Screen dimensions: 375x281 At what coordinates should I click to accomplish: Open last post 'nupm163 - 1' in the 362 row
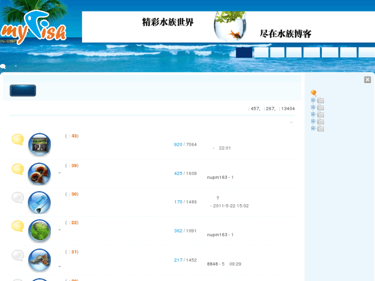[220, 235]
